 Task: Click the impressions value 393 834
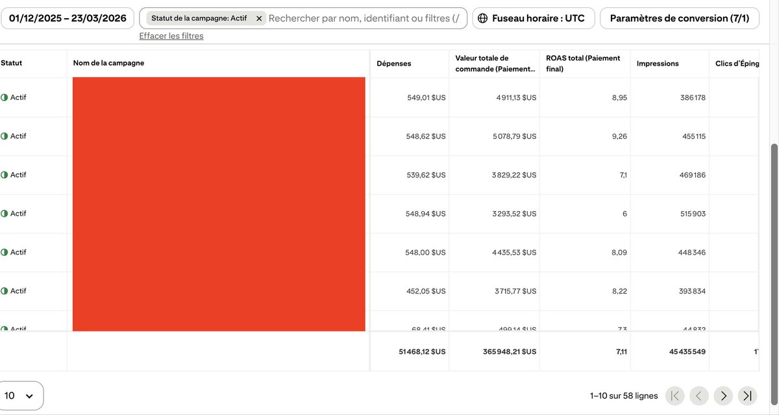pos(692,291)
